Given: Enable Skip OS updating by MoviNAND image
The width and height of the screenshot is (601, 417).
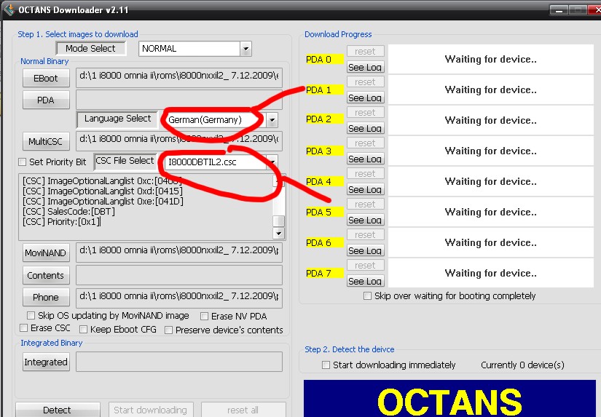Looking at the screenshot, I should click(x=31, y=316).
